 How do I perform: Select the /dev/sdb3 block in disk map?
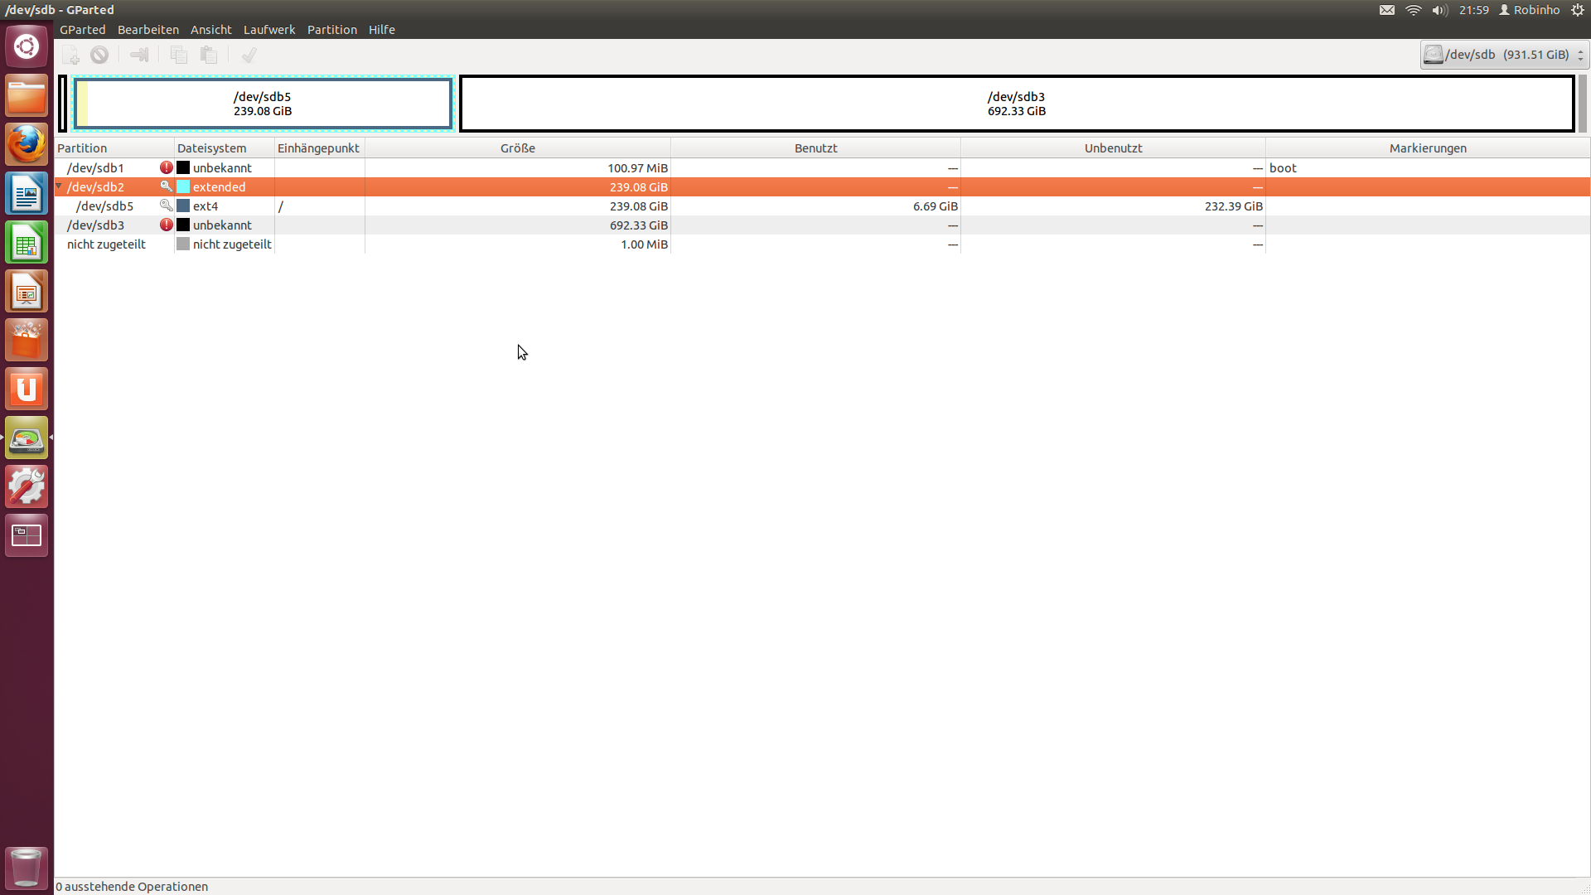coord(1016,104)
